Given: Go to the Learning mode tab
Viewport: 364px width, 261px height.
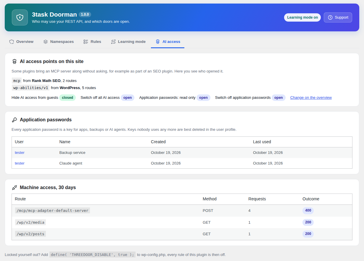Looking at the screenshot, I should (x=128, y=42).
